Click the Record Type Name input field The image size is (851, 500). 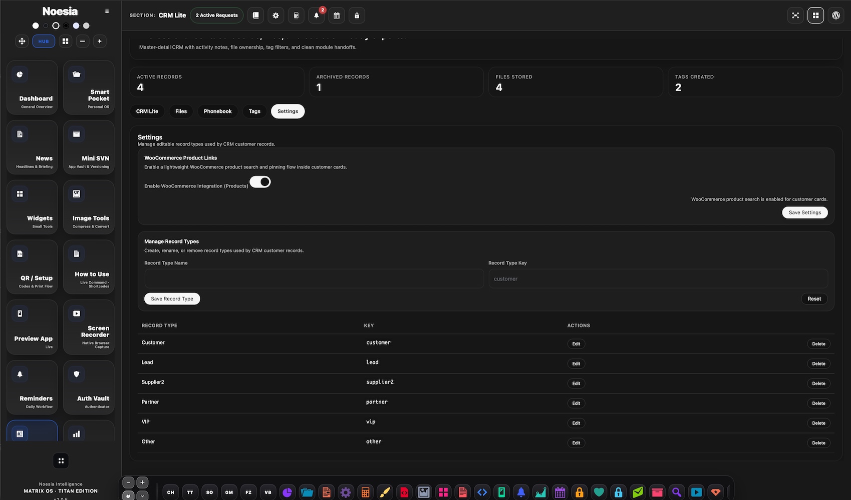coord(314,278)
